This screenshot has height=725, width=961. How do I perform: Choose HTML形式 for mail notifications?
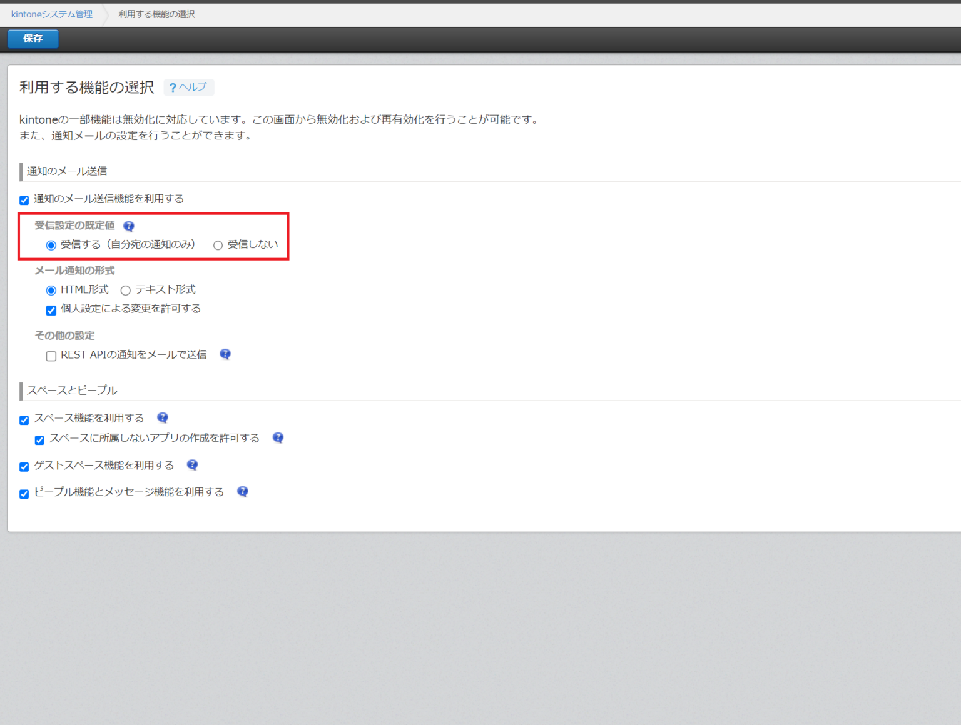coord(51,291)
